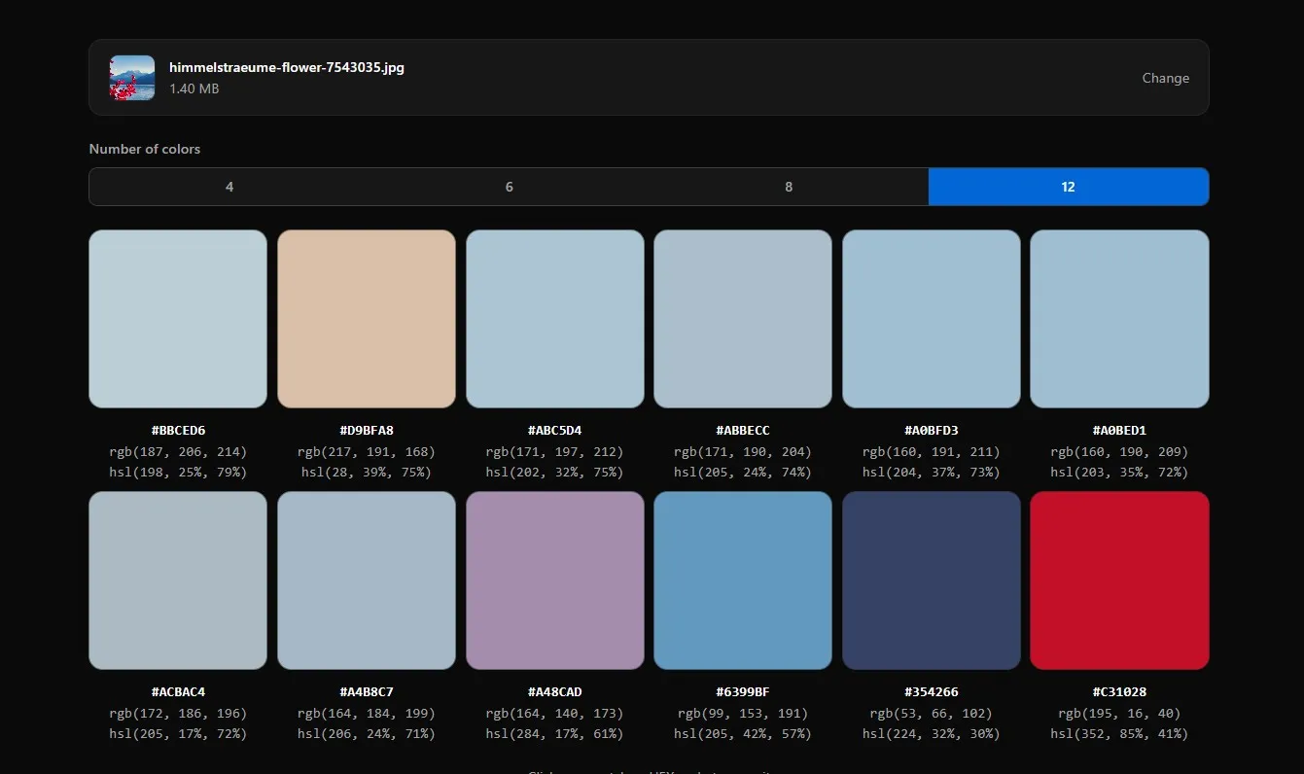
Task: Click the uploaded flower image thumbnail
Action: pos(132,78)
